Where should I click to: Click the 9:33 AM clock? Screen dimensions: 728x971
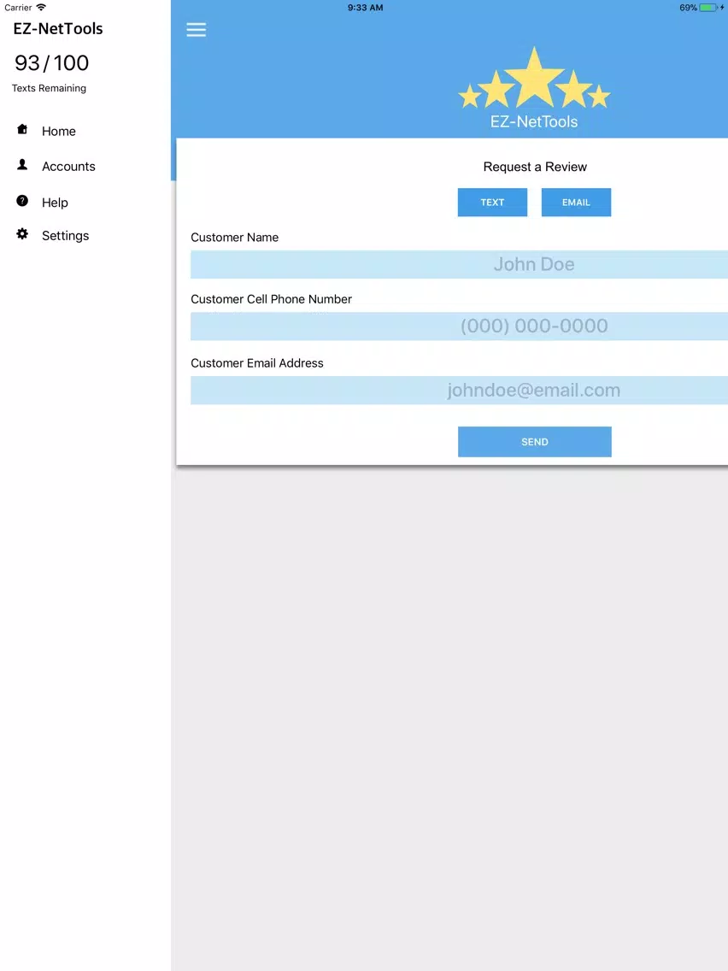365,8
